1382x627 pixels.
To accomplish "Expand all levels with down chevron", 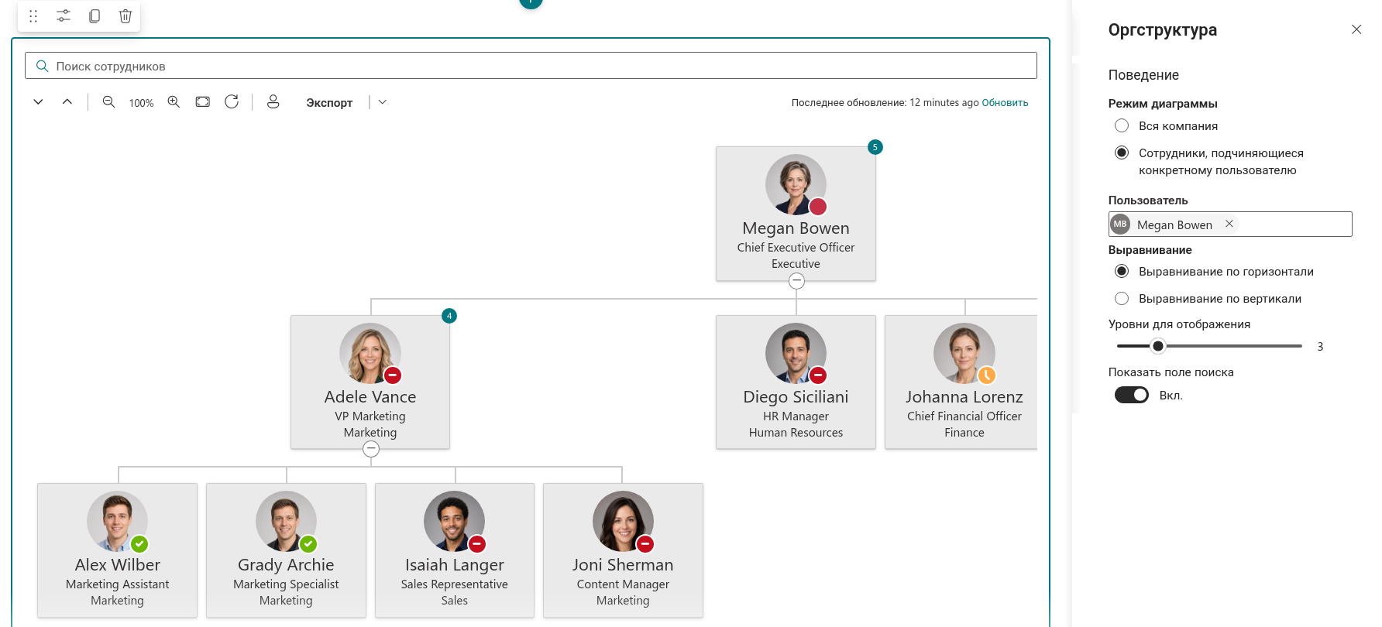I will click(x=38, y=102).
